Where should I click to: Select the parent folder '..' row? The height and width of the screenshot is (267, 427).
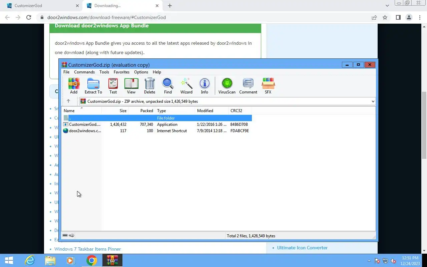point(157,118)
